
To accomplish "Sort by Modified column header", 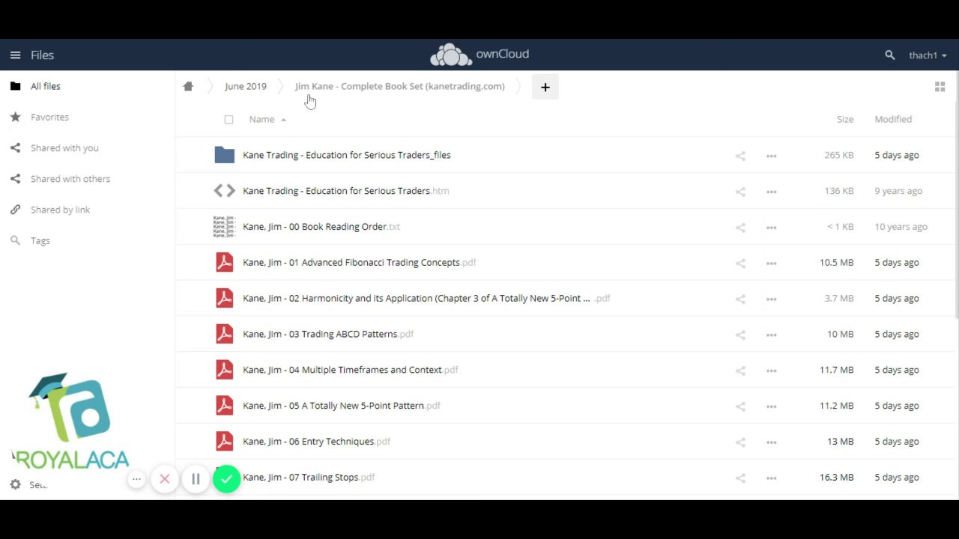I will (x=893, y=119).
